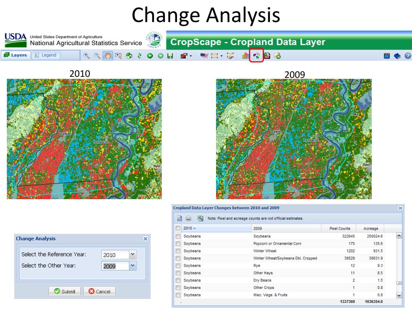Cancel the Change Analysis dialog
The height and width of the screenshot is (309, 412).
coord(99,291)
